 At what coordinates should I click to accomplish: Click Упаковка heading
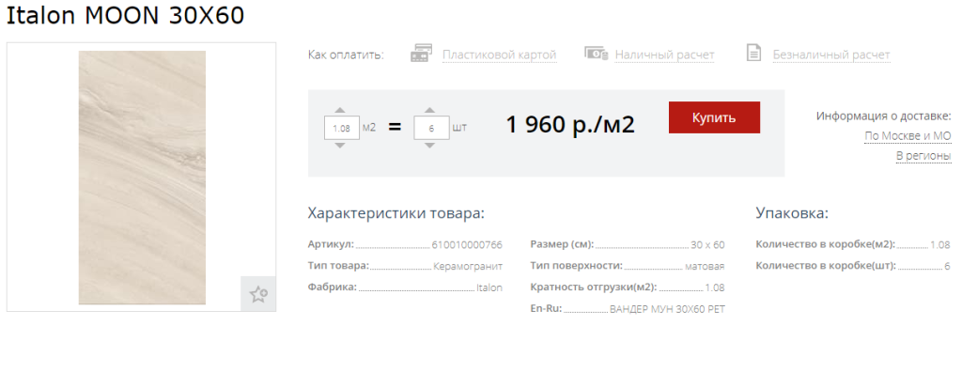pyautogui.click(x=792, y=213)
